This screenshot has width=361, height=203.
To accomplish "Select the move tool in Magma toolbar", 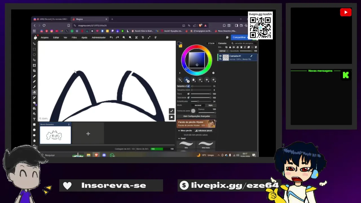I will click(x=34, y=44).
